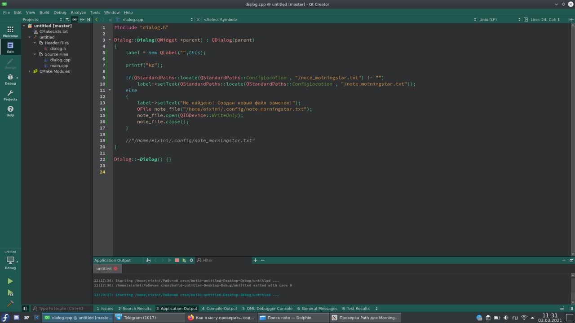Image resolution: width=575 pixels, height=323 pixels.
Task: Open the Projects mode with the wrench icon
Action: [x=10, y=95]
